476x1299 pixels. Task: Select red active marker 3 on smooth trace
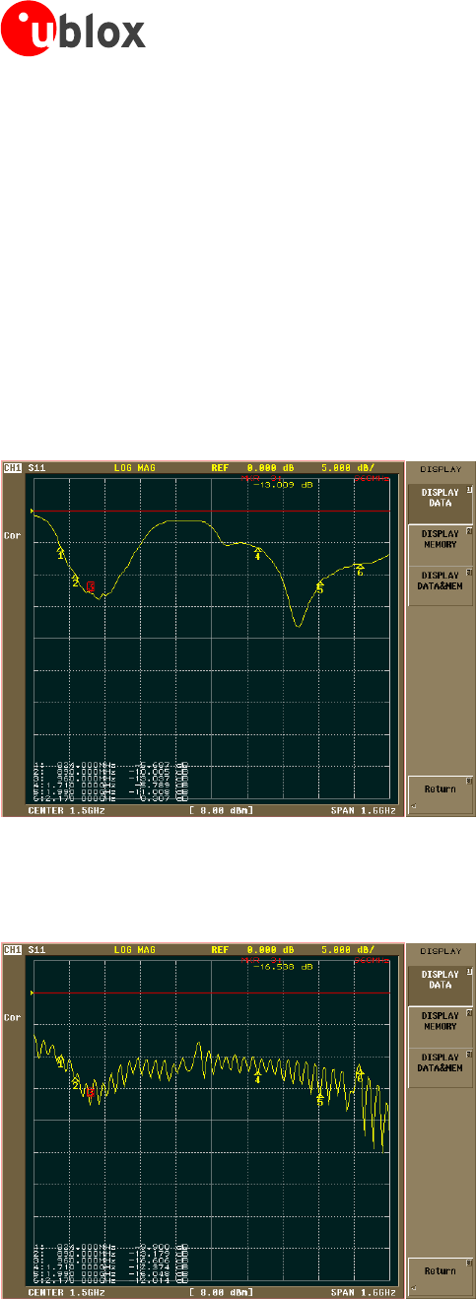[90, 587]
